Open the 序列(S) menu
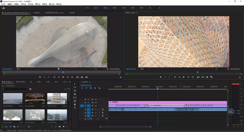This screenshot has width=244, height=132. point(23,4)
